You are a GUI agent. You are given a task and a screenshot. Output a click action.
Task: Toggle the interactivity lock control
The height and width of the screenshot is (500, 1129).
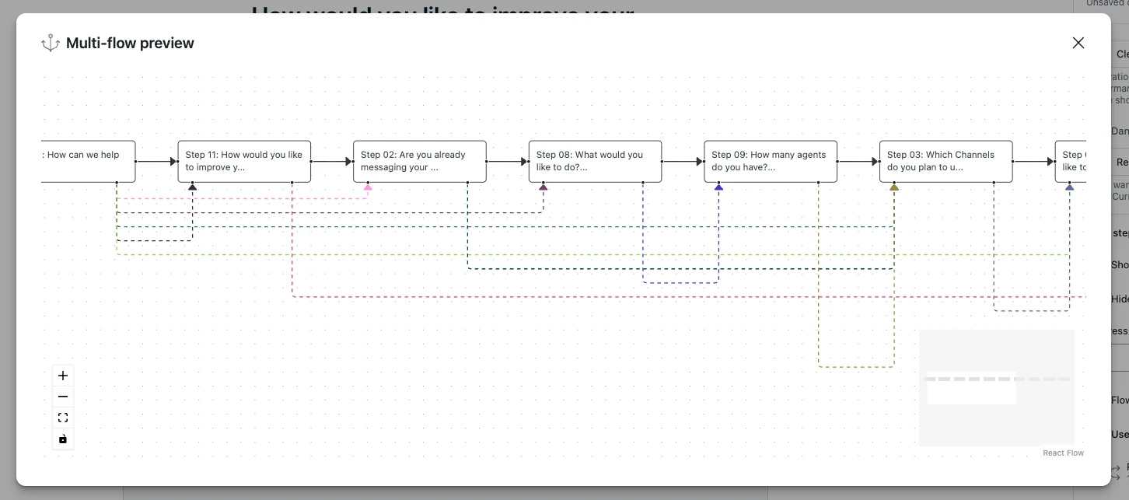click(x=62, y=438)
